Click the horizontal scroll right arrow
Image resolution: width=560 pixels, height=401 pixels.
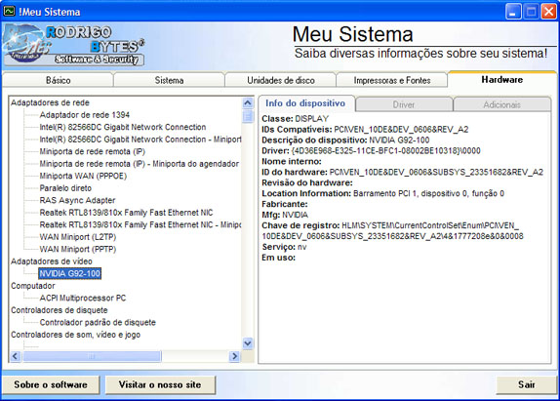(234, 356)
